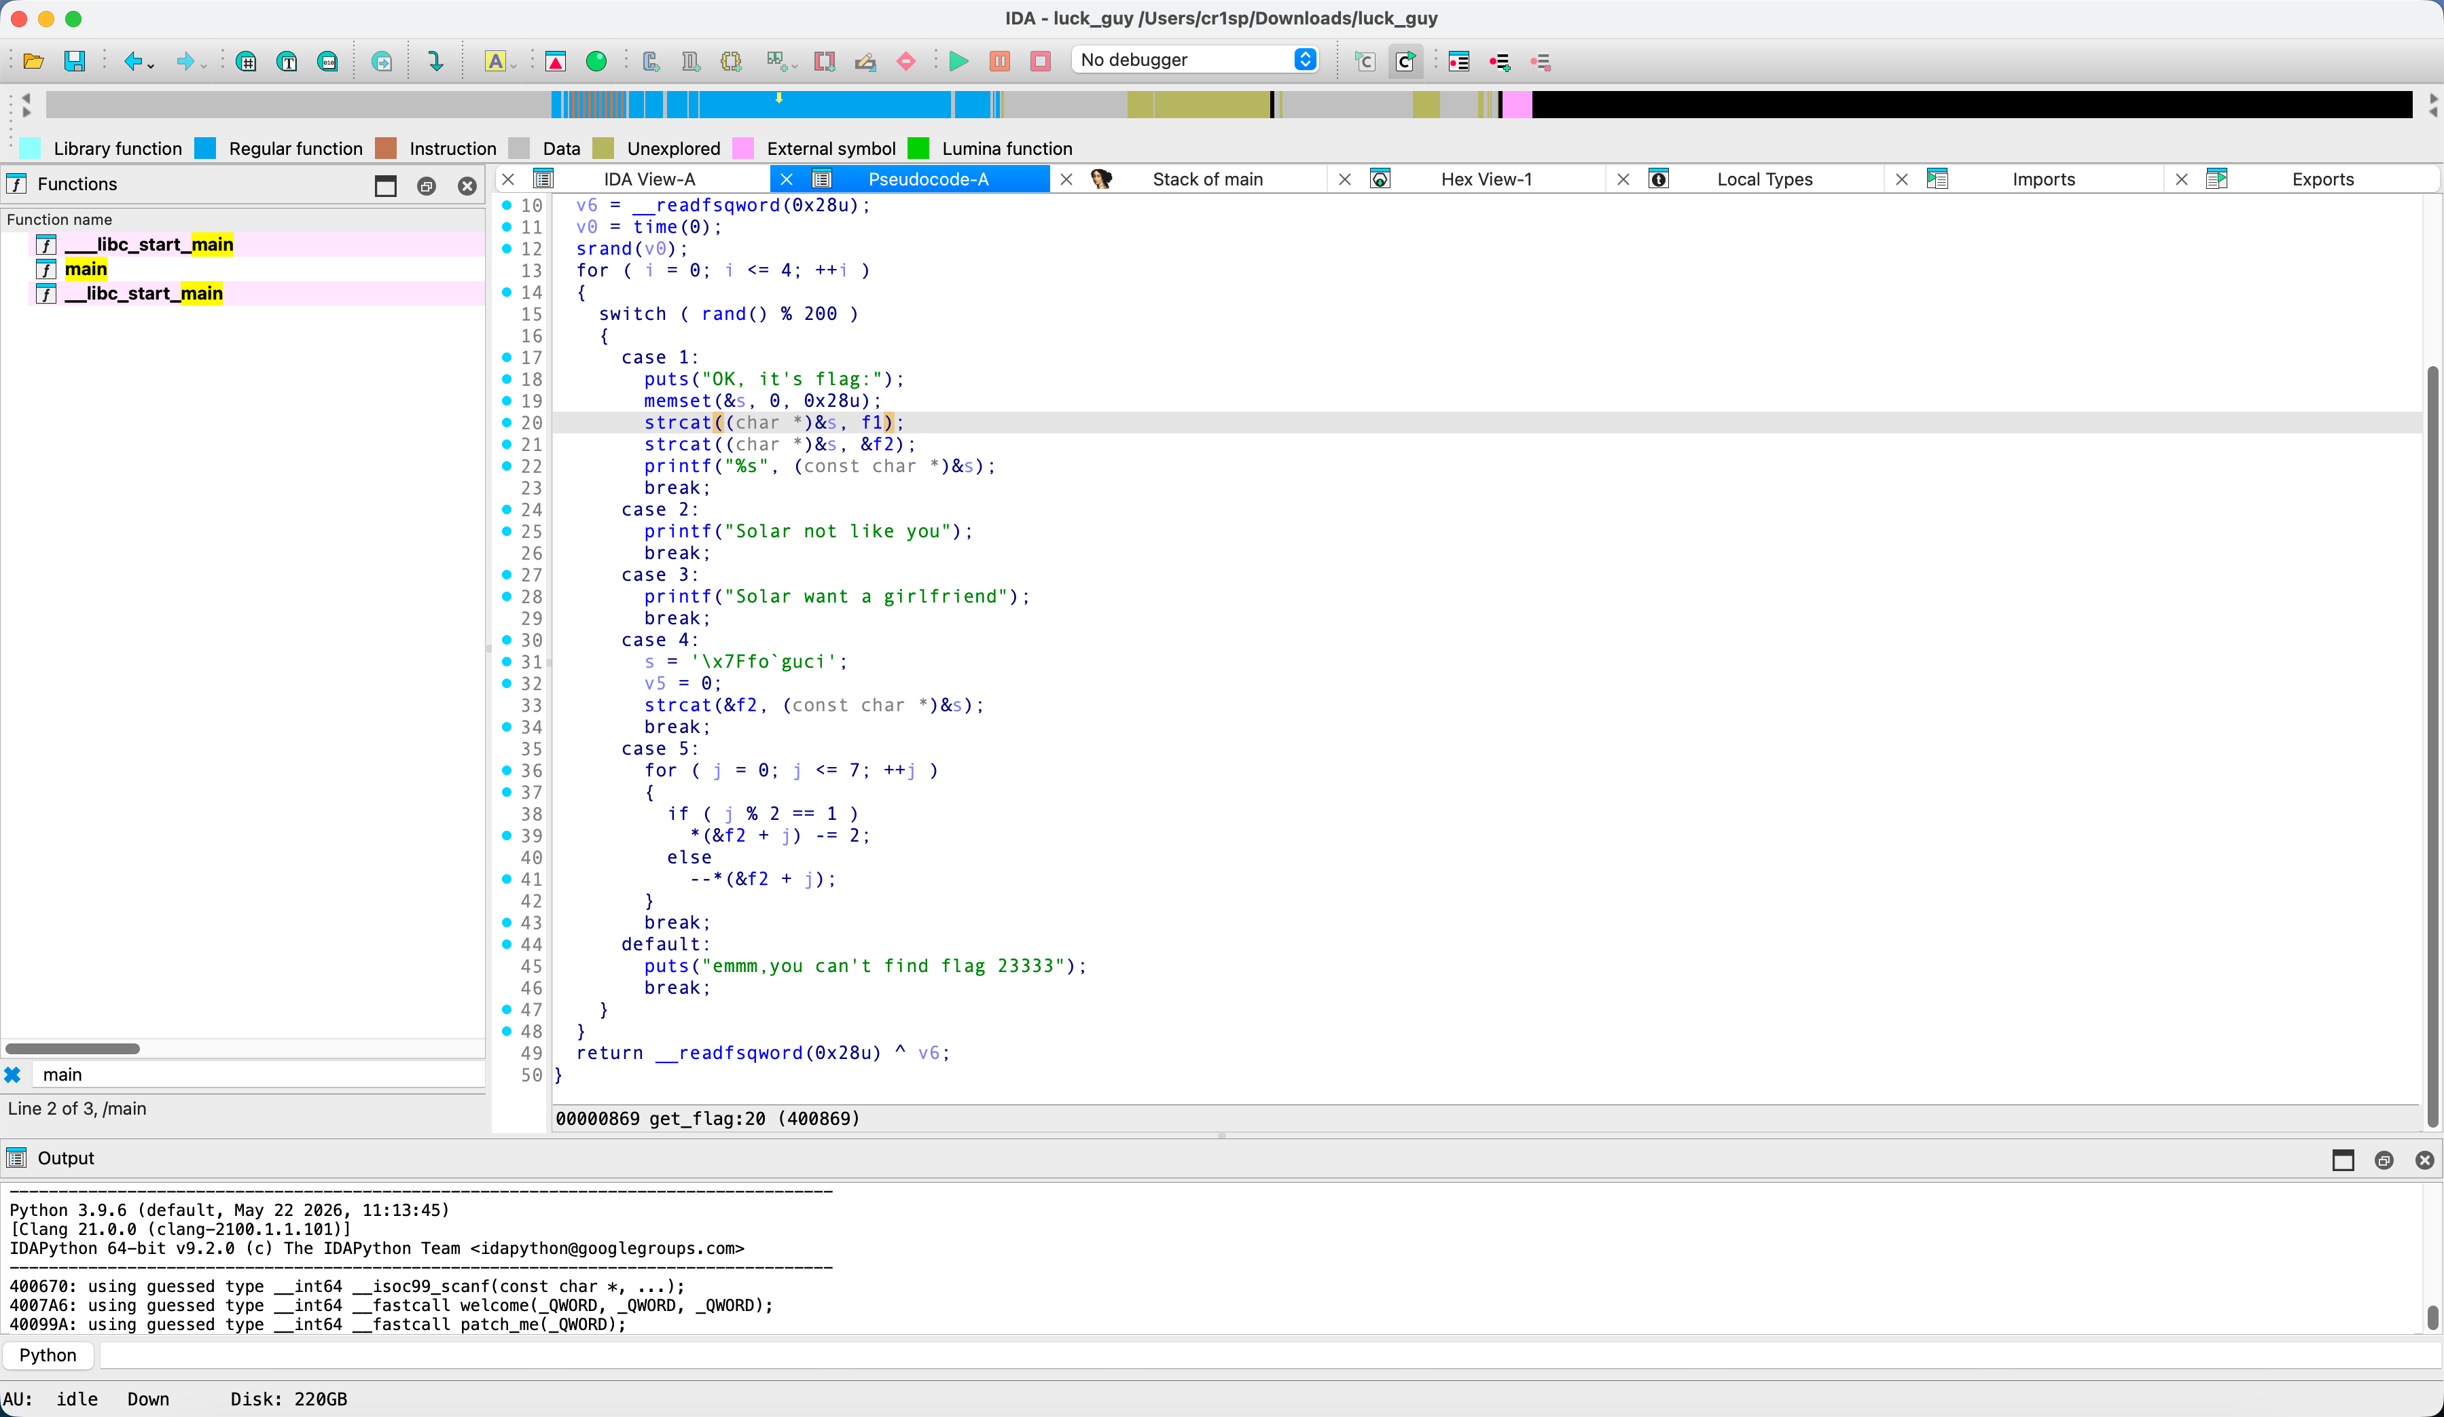This screenshot has width=2444, height=1417.
Task: Click the delete-watch faded list icon
Action: click(1540, 61)
